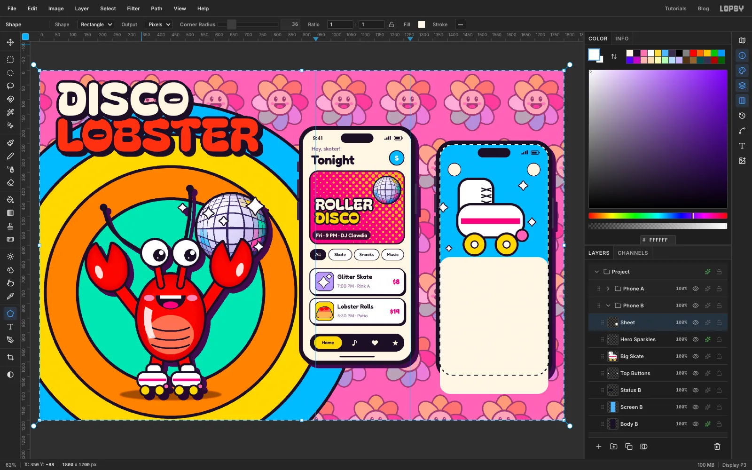Hide the Big Skate layer
Screen dimensions: 752x470
pos(696,356)
